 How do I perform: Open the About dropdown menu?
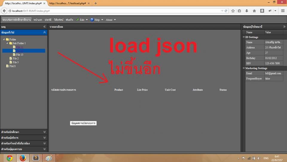click(111, 20)
